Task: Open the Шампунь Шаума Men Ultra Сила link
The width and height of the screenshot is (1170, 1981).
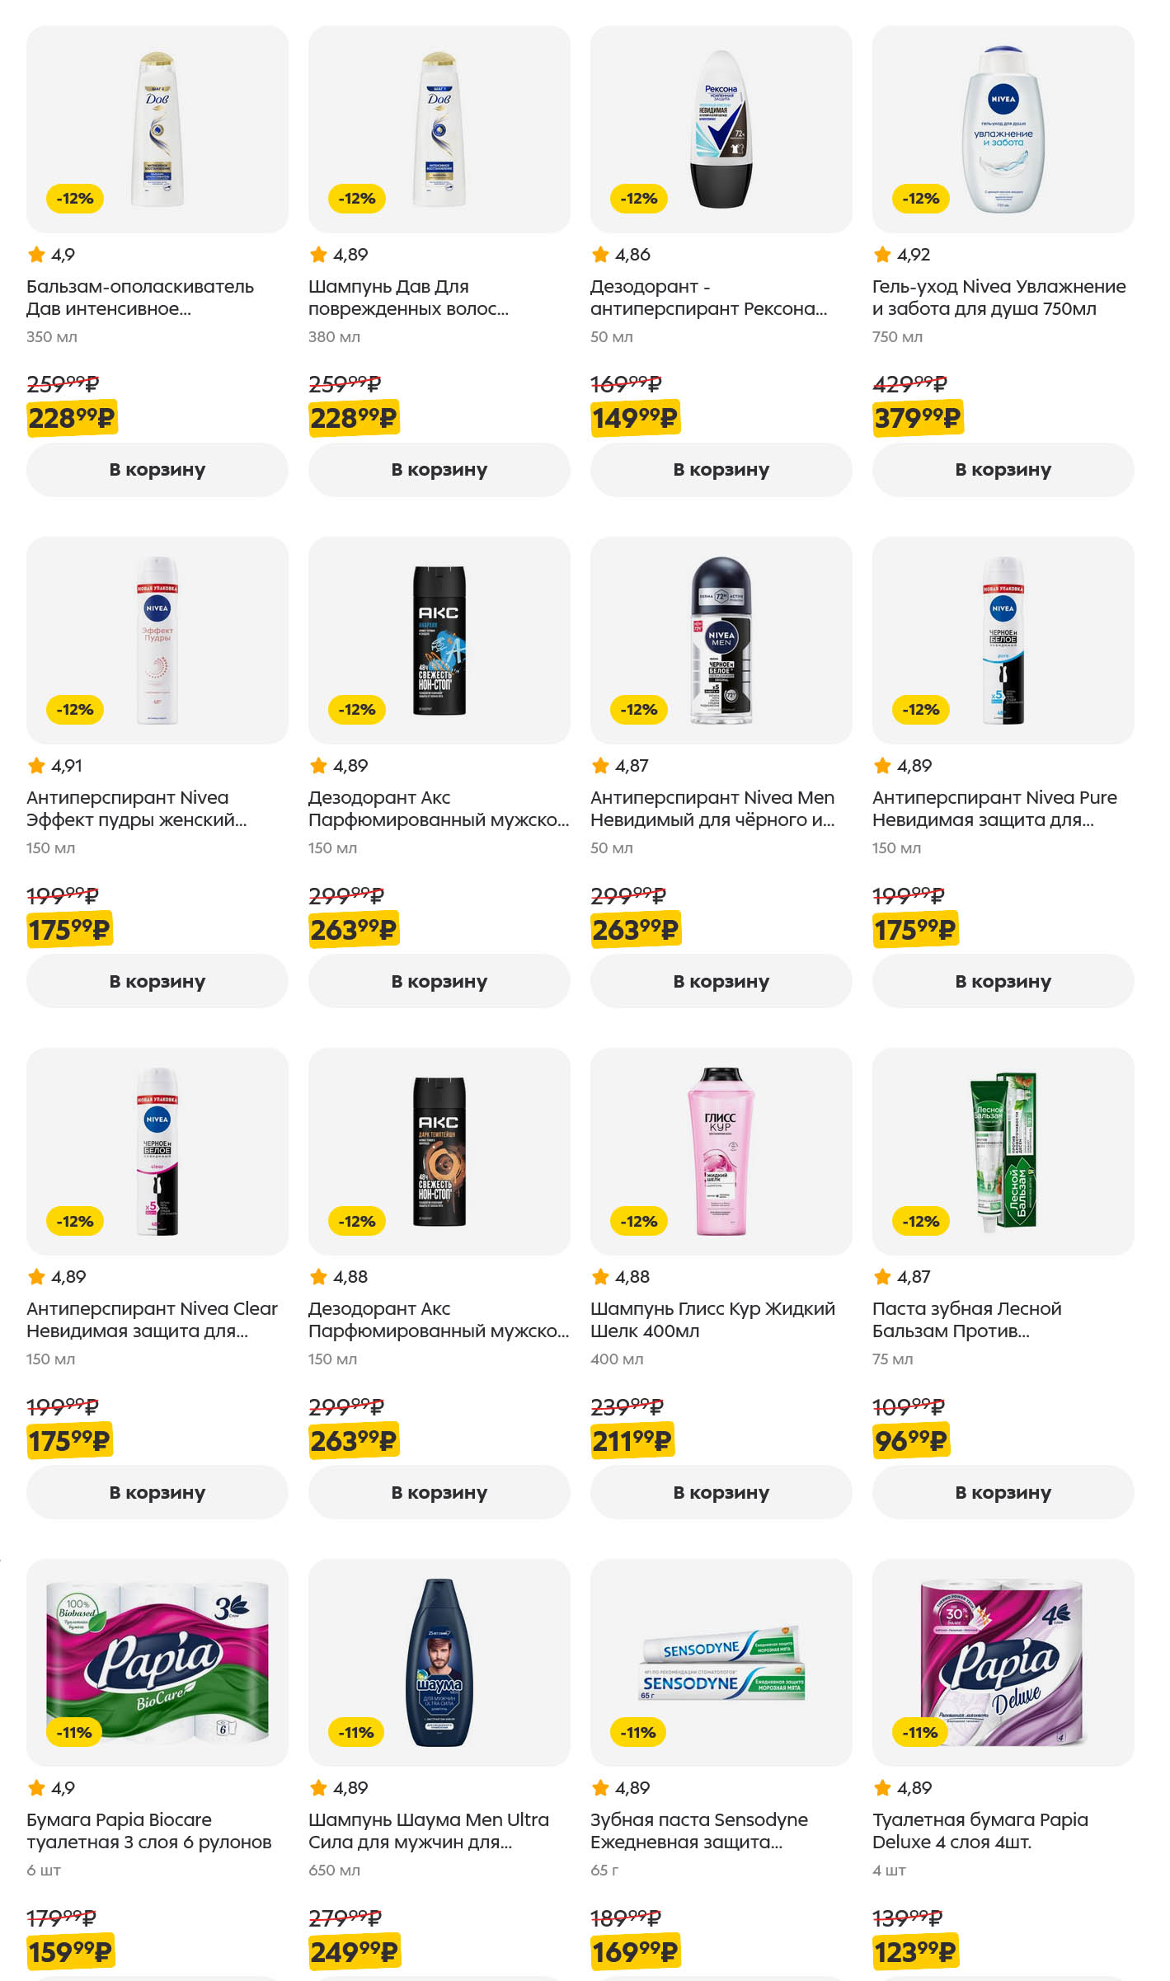Action: tap(428, 1831)
